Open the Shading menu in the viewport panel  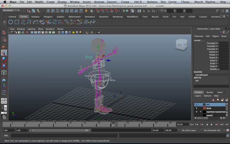[x=21, y=29]
